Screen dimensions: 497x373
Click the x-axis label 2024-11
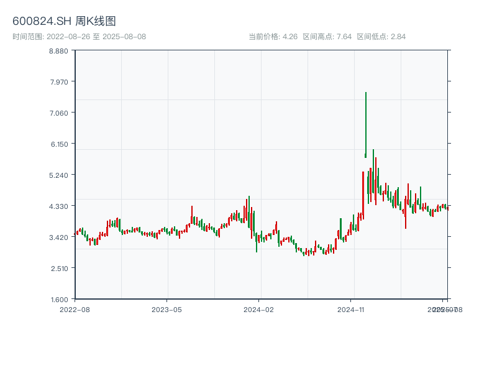tap(350, 310)
